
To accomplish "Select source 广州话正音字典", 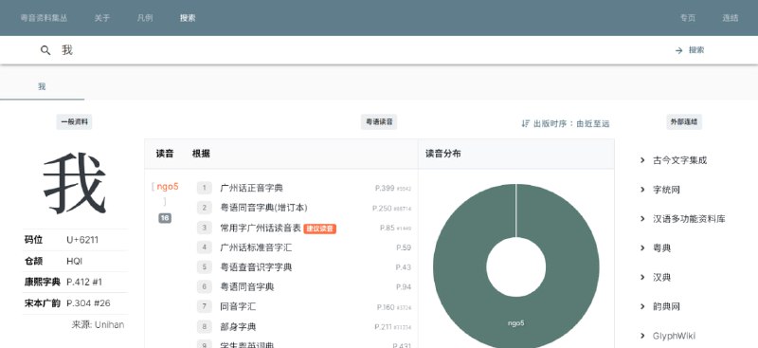I will pyautogui.click(x=251, y=189).
